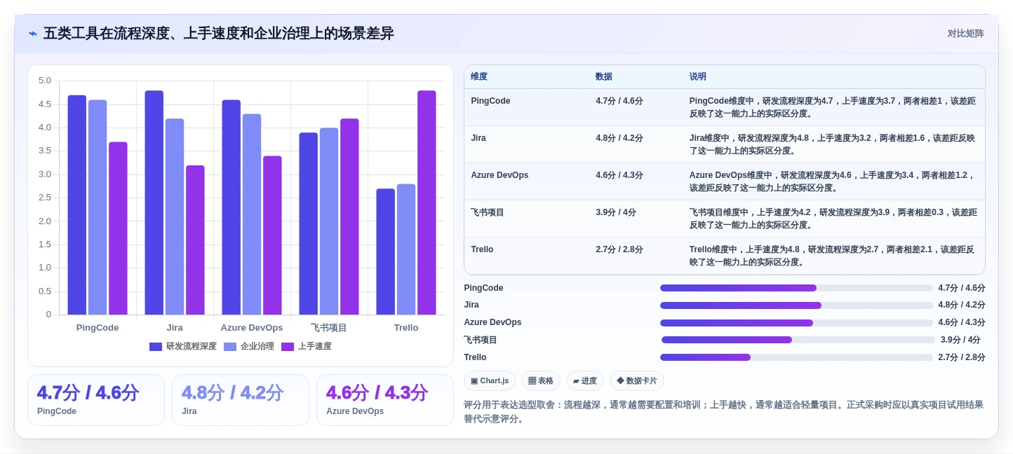Click the 数据卡片 tag
1013x454 pixels.
637,381
